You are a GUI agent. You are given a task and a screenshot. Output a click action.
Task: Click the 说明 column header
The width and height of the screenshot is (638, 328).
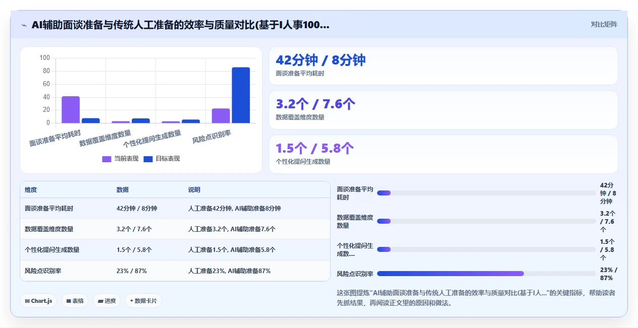[194, 190]
